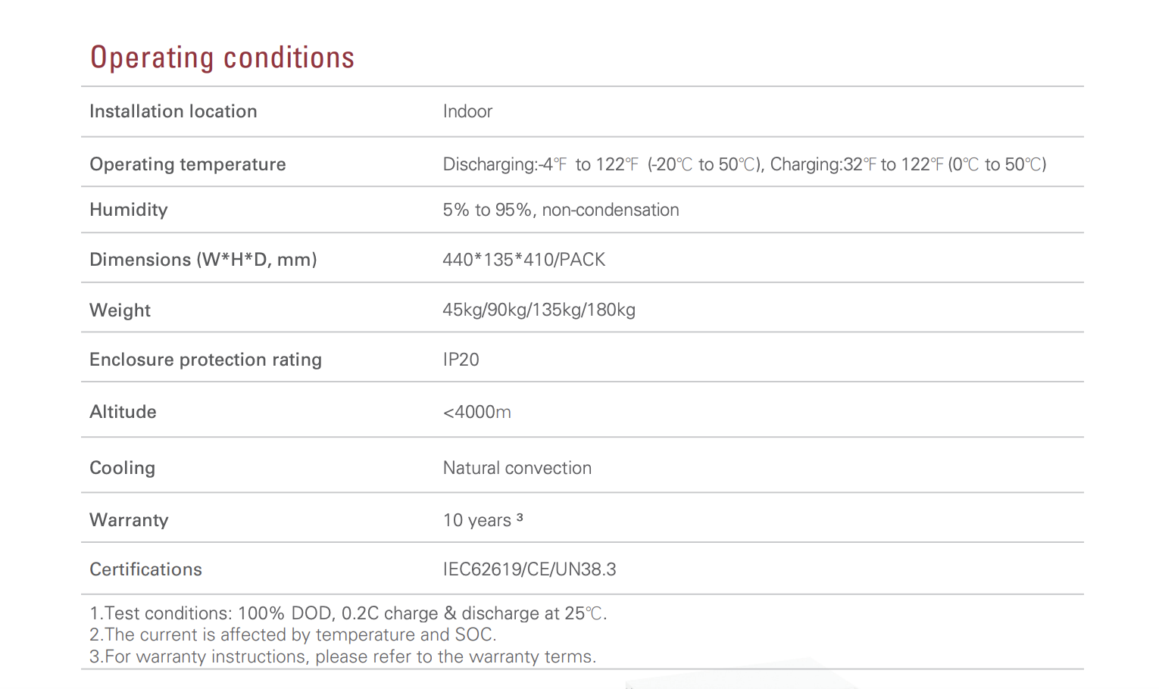The height and width of the screenshot is (689, 1159).
Task: Click the 440*135*410/PACK value
Action: point(524,260)
